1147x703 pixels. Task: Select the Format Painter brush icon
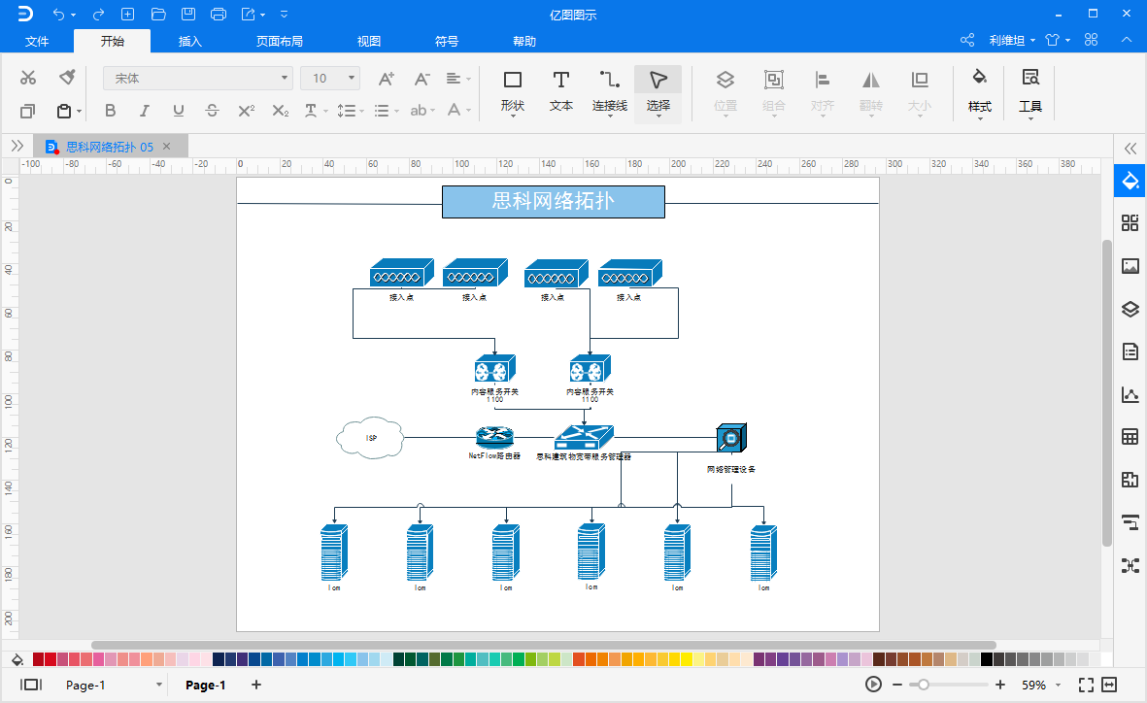67,77
